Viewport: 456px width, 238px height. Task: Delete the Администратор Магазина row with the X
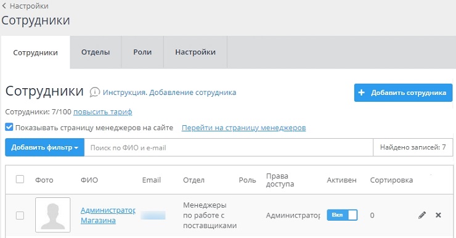pyautogui.click(x=438, y=215)
